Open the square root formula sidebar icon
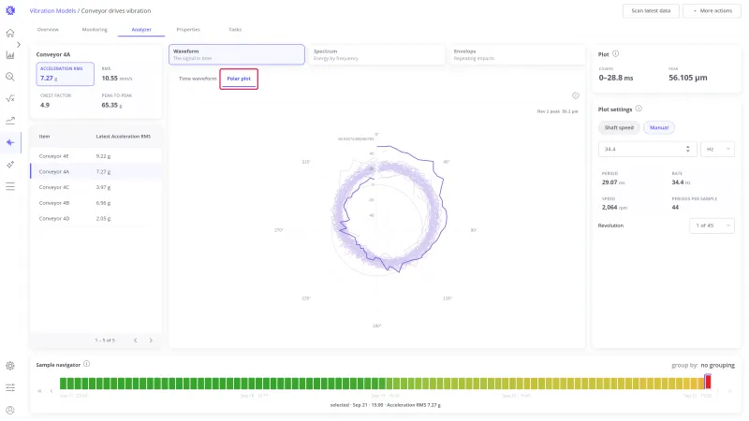The image size is (749, 421). pyautogui.click(x=10, y=98)
